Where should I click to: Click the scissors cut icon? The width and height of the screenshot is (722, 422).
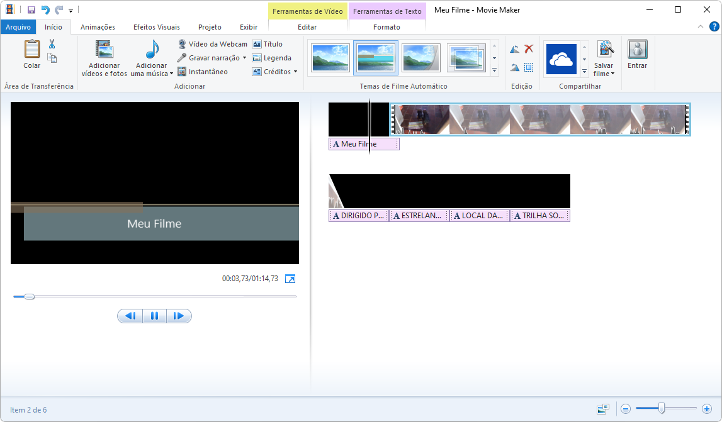pos(52,44)
